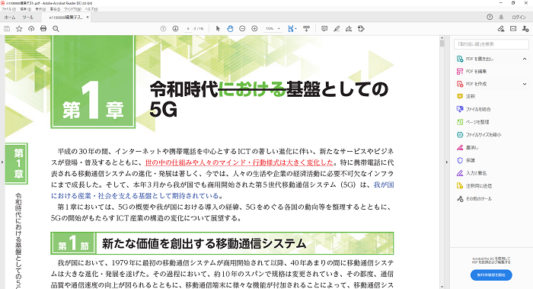Click the scrolling mode read icon
533x289 pixels.
pyautogui.click(x=306, y=29)
